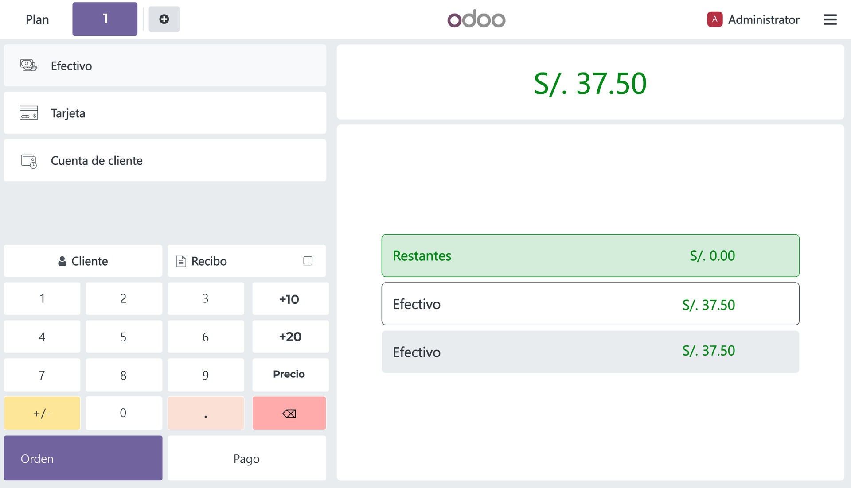Choose the Tarjeta card payment method
The height and width of the screenshot is (488, 851).
[165, 113]
